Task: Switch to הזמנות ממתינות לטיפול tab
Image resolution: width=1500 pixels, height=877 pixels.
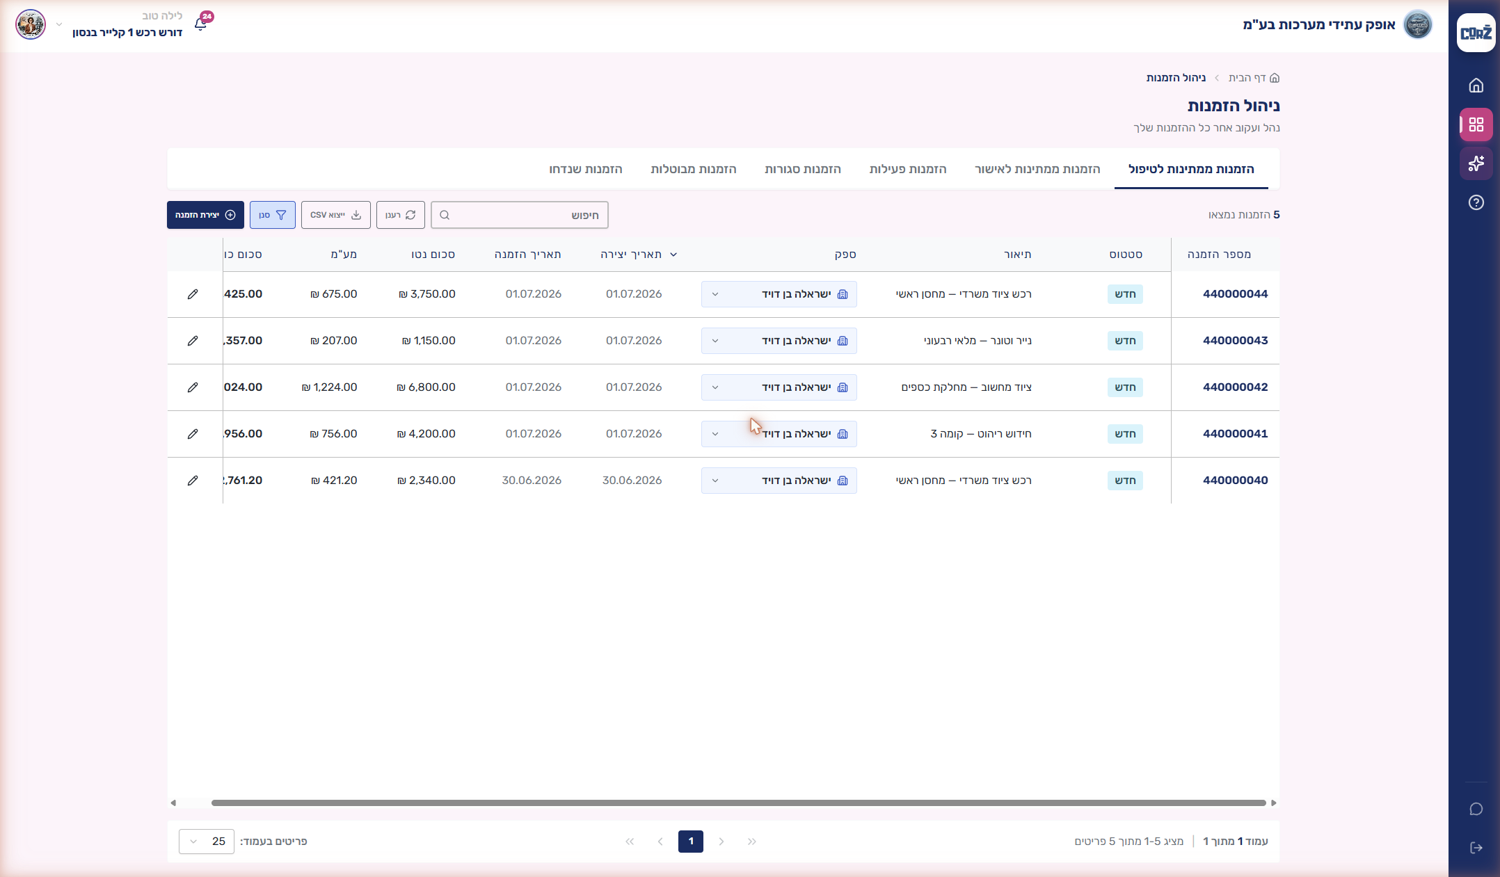Action: (x=1191, y=169)
